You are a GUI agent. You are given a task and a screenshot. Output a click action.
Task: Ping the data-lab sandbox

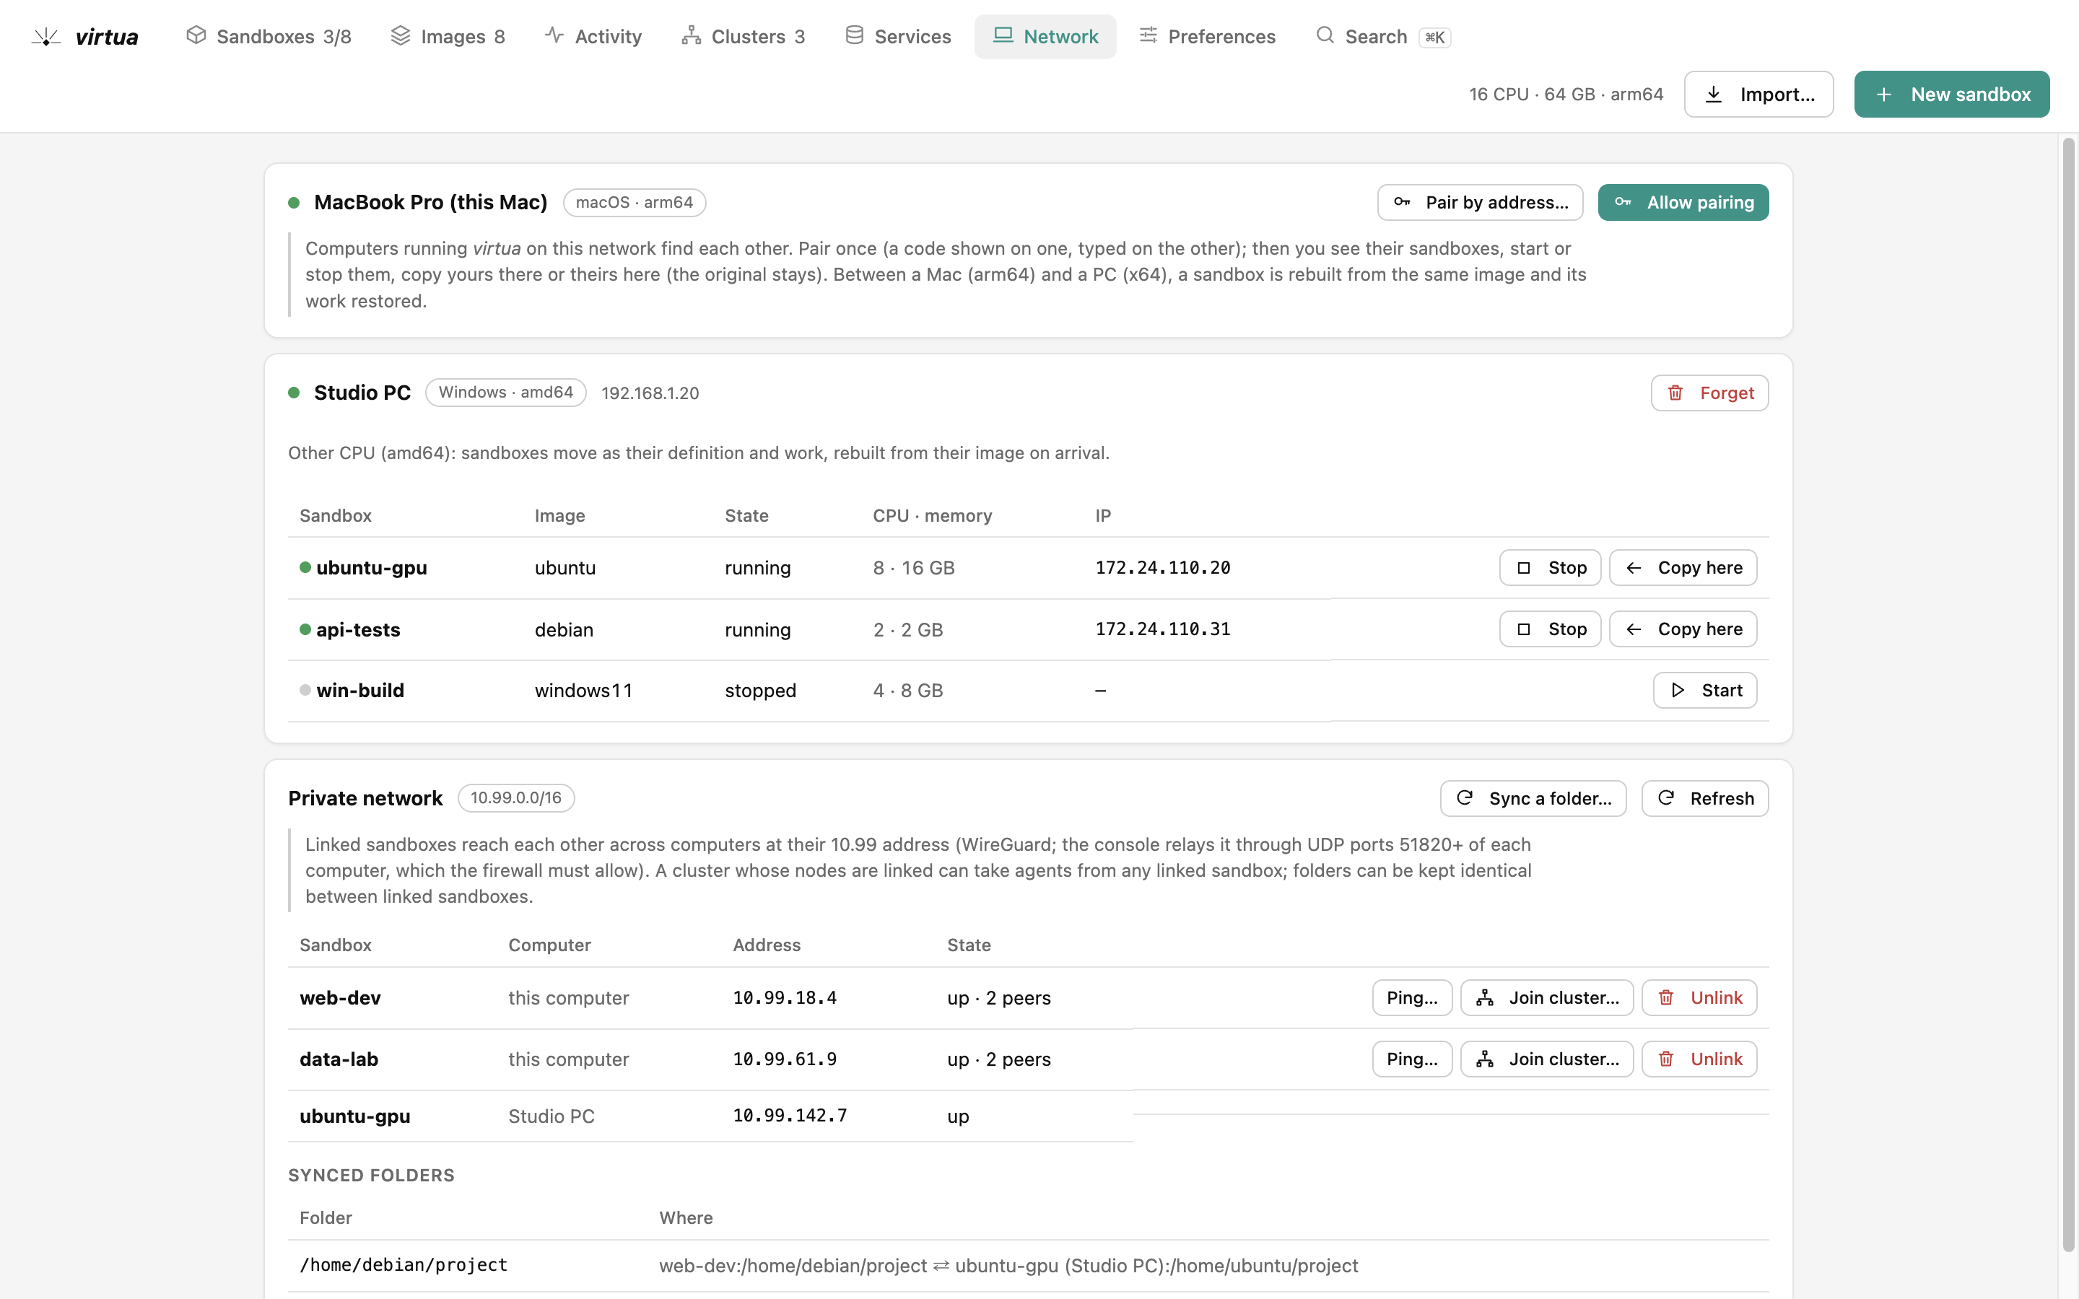[1411, 1059]
